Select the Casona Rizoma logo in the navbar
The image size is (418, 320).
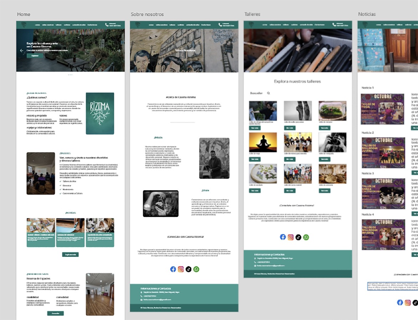point(25,25)
